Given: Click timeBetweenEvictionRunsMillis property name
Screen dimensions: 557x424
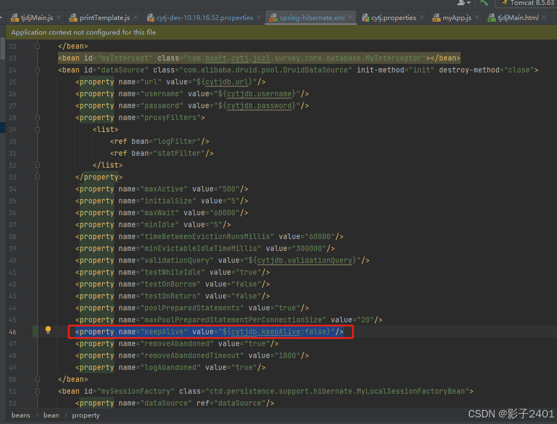Looking at the screenshot, I should tap(207, 236).
